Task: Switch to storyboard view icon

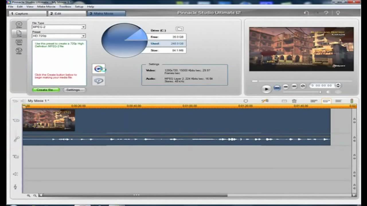Action: (314, 101)
